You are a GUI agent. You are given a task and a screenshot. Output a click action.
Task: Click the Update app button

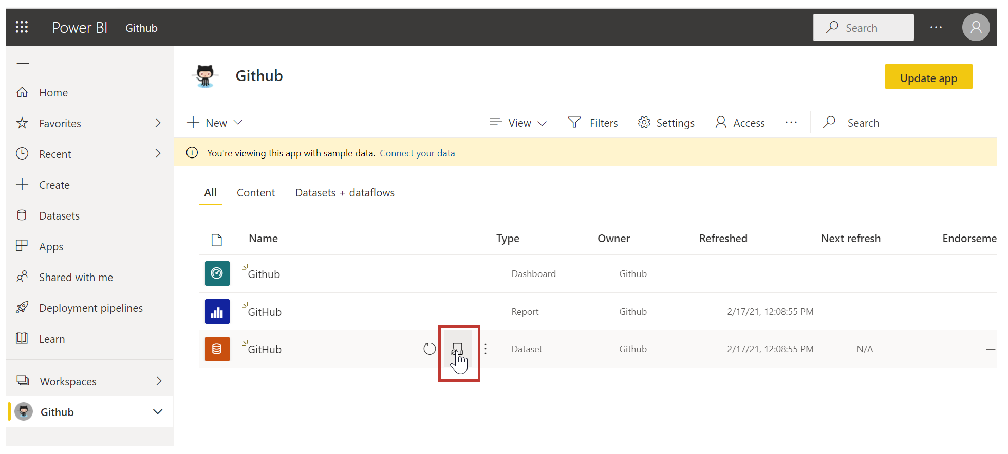pos(928,77)
